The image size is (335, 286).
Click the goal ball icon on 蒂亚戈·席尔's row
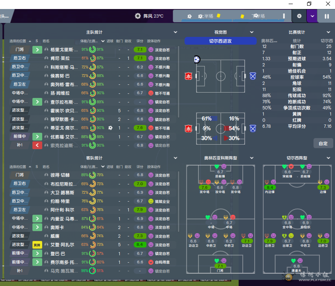[x=110, y=128]
